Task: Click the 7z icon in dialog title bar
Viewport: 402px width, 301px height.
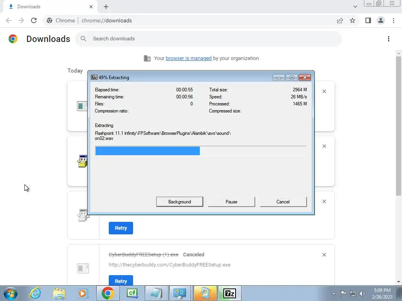Action: click(x=94, y=77)
